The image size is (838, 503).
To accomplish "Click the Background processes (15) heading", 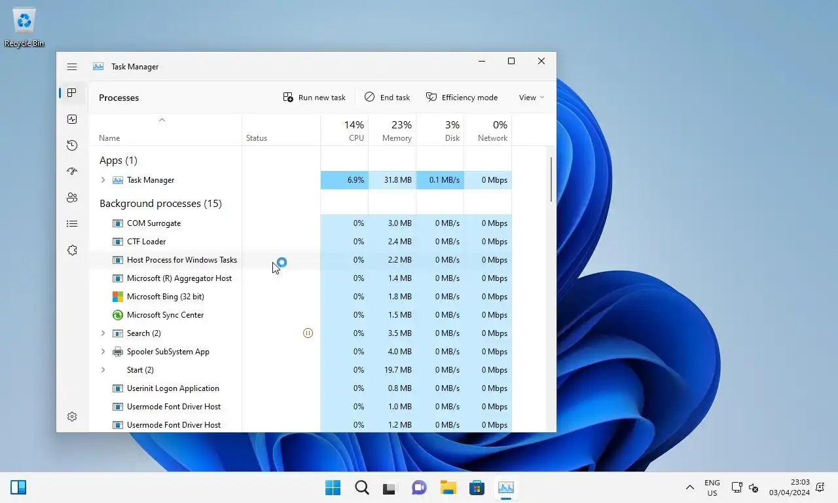I will [160, 204].
